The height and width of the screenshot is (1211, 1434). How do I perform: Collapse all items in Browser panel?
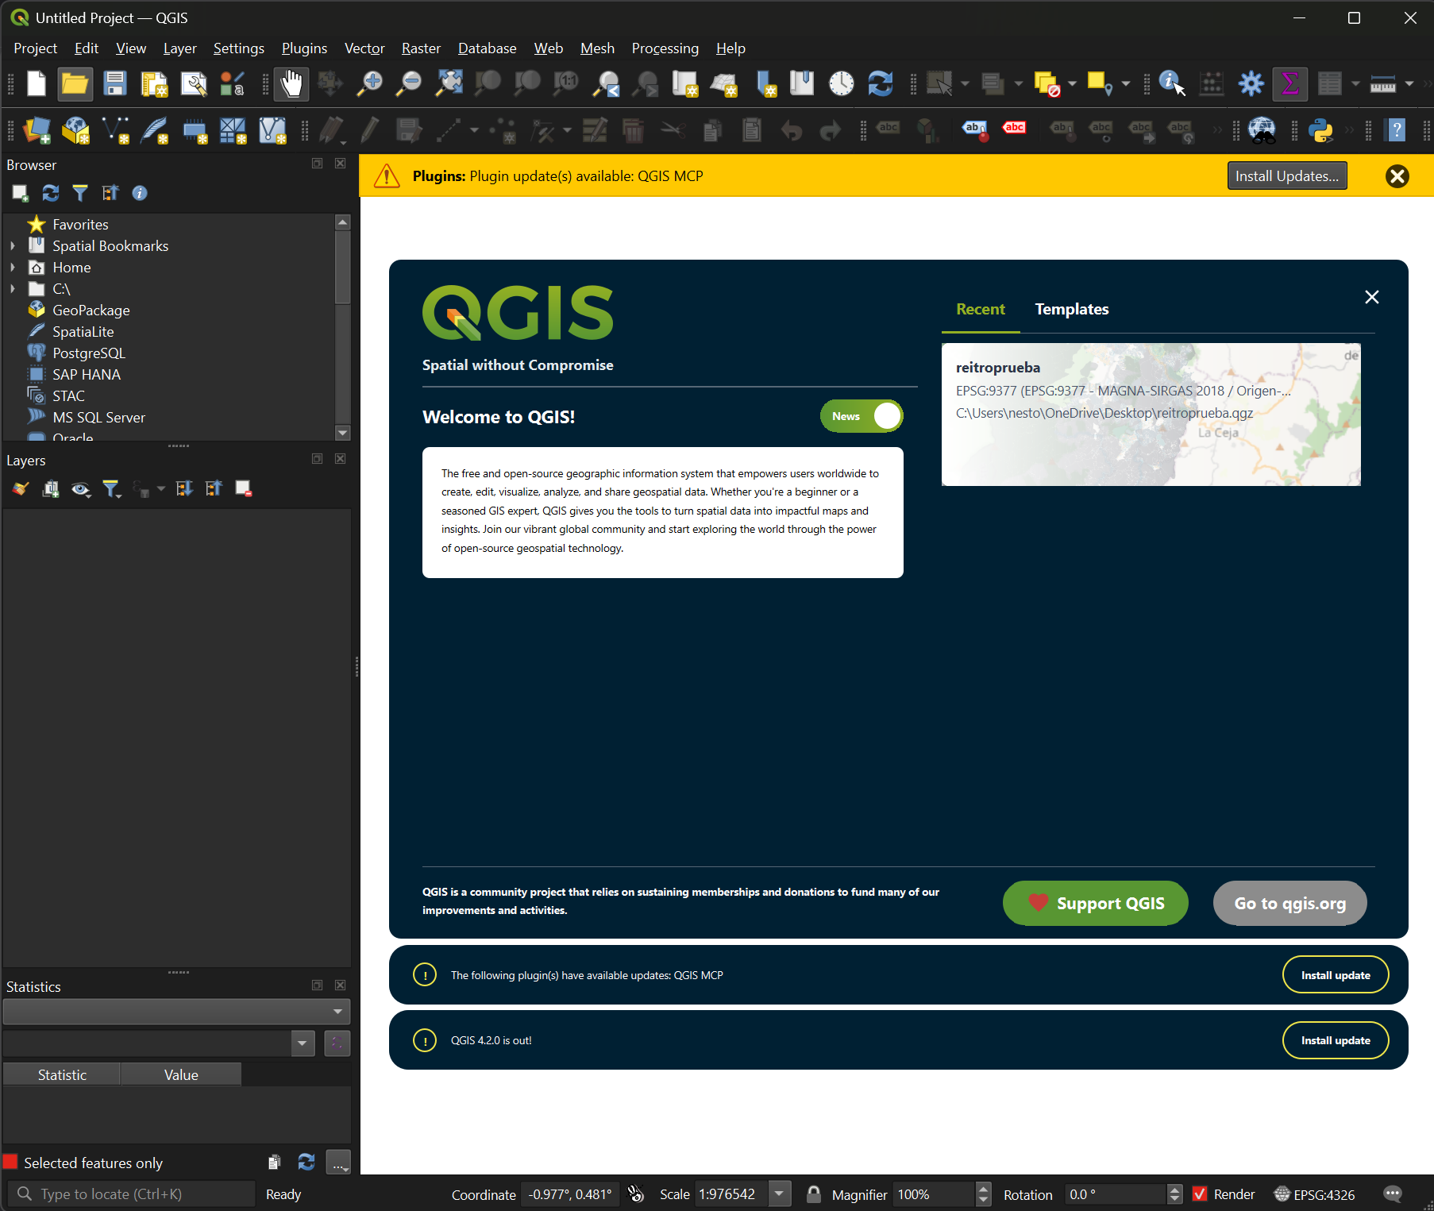point(110,193)
